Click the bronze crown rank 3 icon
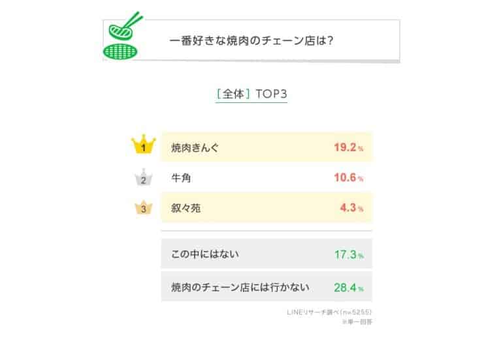Viewport: 503px width, 339px height. 142,208
